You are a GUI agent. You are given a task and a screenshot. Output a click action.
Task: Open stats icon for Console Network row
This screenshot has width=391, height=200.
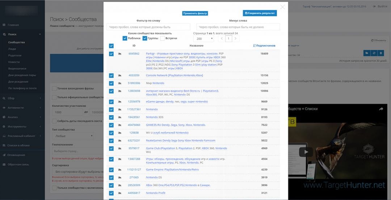120,75
